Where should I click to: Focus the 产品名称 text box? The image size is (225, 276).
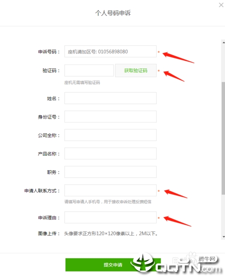pos(110,154)
